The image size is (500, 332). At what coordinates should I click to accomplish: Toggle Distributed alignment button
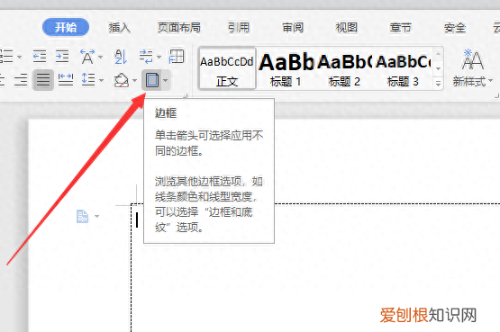click(x=66, y=80)
